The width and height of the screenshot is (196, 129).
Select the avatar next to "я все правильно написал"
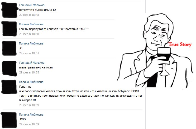[9, 68]
